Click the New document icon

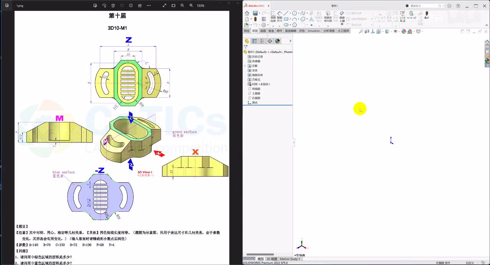[x=247, y=19]
